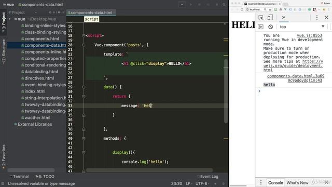Change the LF line separator in status bar
Screen dimensions: 332x187
(x=189, y=183)
